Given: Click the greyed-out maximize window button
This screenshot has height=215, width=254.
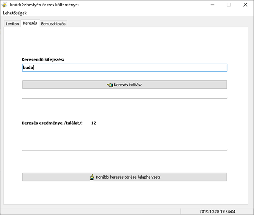Looking at the screenshot, I should tap(229, 5).
